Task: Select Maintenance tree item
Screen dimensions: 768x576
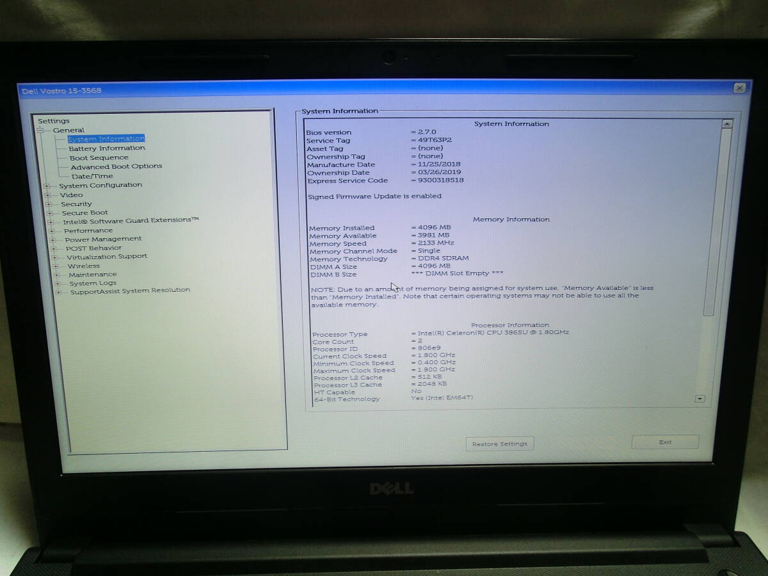Action: click(93, 274)
